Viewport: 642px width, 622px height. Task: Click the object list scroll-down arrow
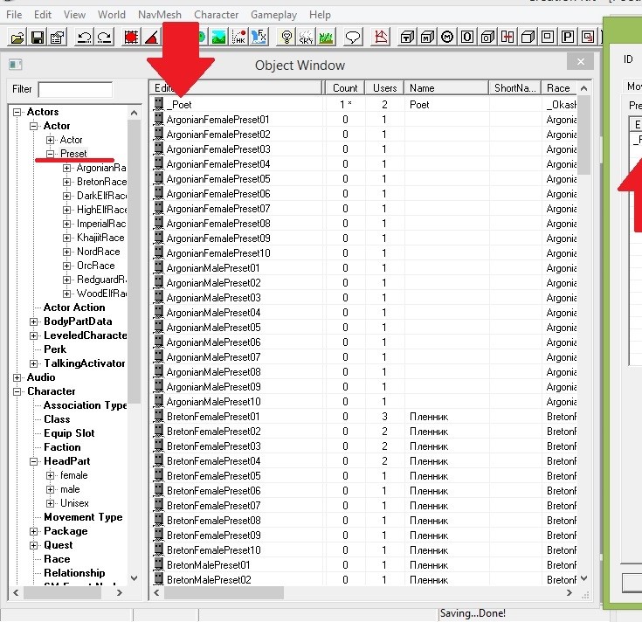pos(583,578)
